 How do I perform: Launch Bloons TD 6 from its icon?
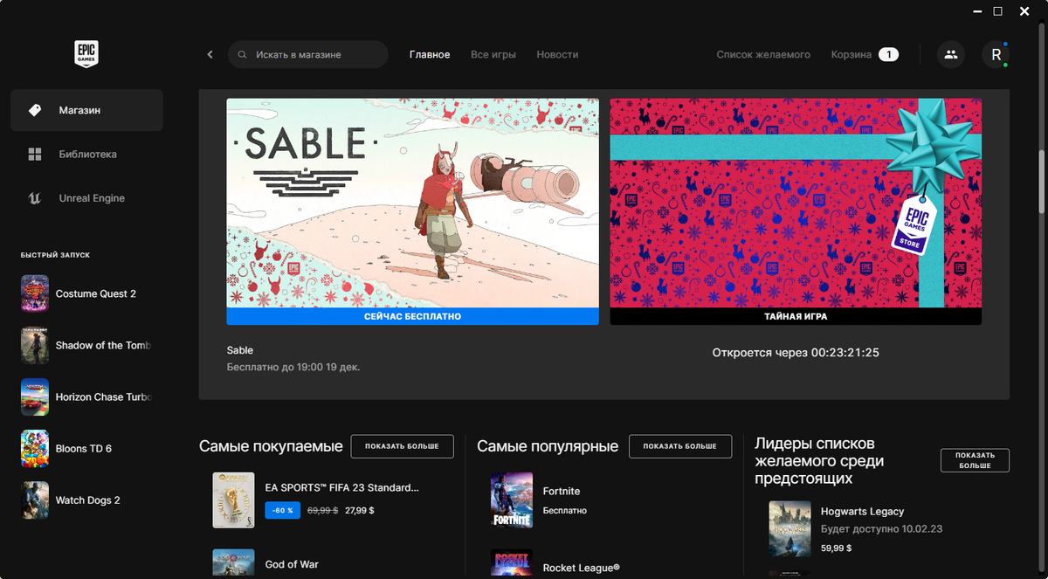(35, 448)
